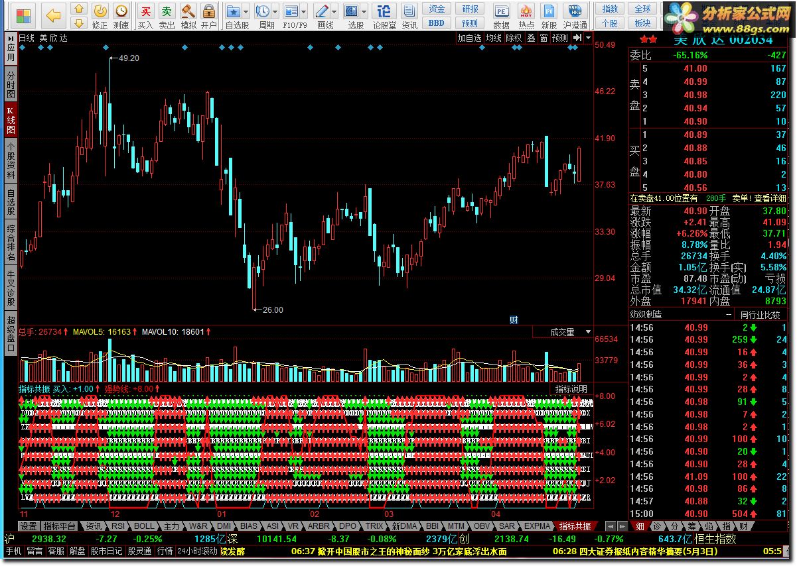Open 个股资料 sidebar tab

pos(11,161)
